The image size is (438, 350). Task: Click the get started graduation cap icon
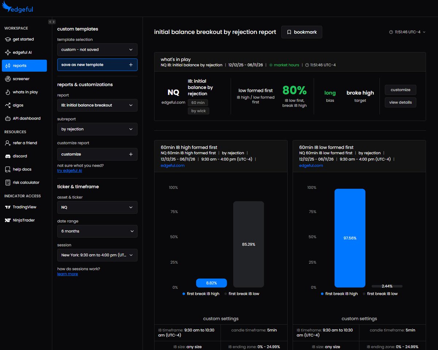pos(8,39)
